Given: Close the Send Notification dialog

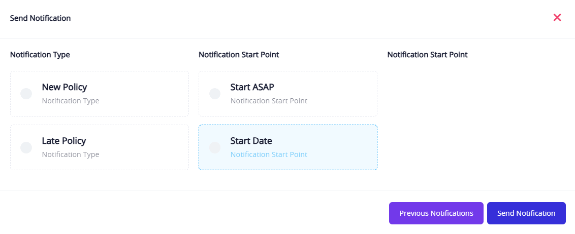Looking at the screenshot, I should pos(557,18).
